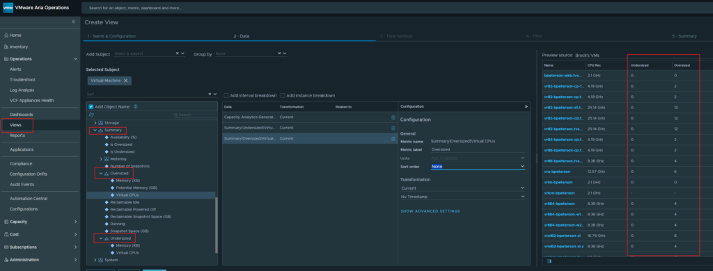Expand the Storage node in the metric tree

[x=95, y=123]
